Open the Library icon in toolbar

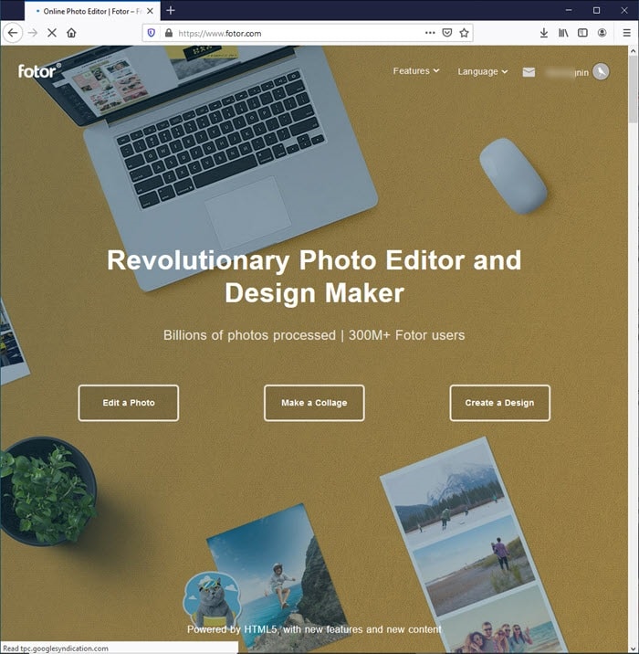(x=563, y=33)
